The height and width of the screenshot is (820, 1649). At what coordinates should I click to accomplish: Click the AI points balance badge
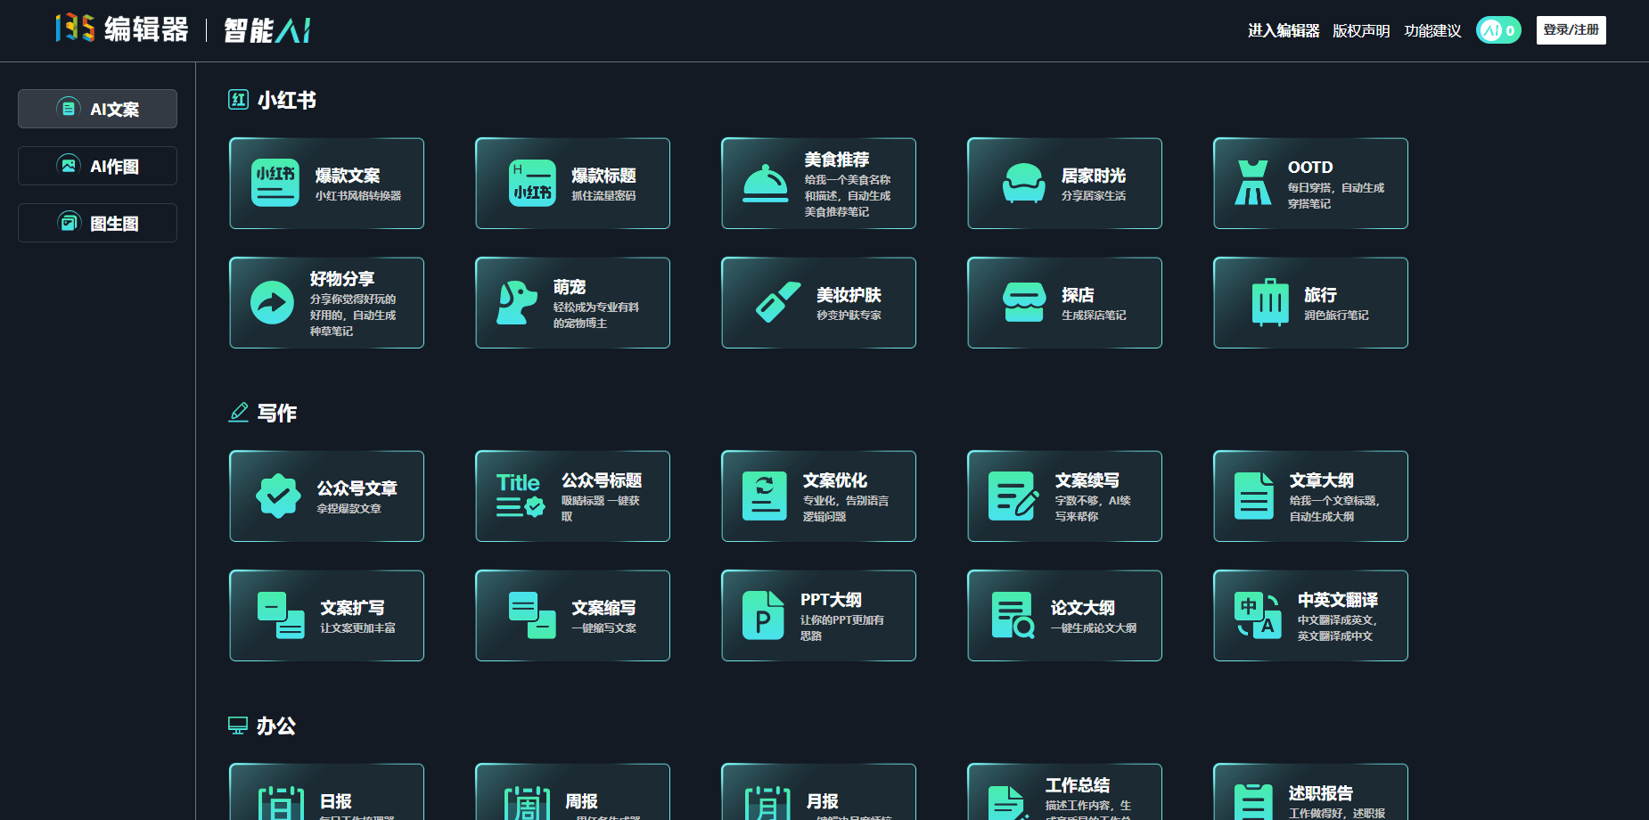point(1498,30)
